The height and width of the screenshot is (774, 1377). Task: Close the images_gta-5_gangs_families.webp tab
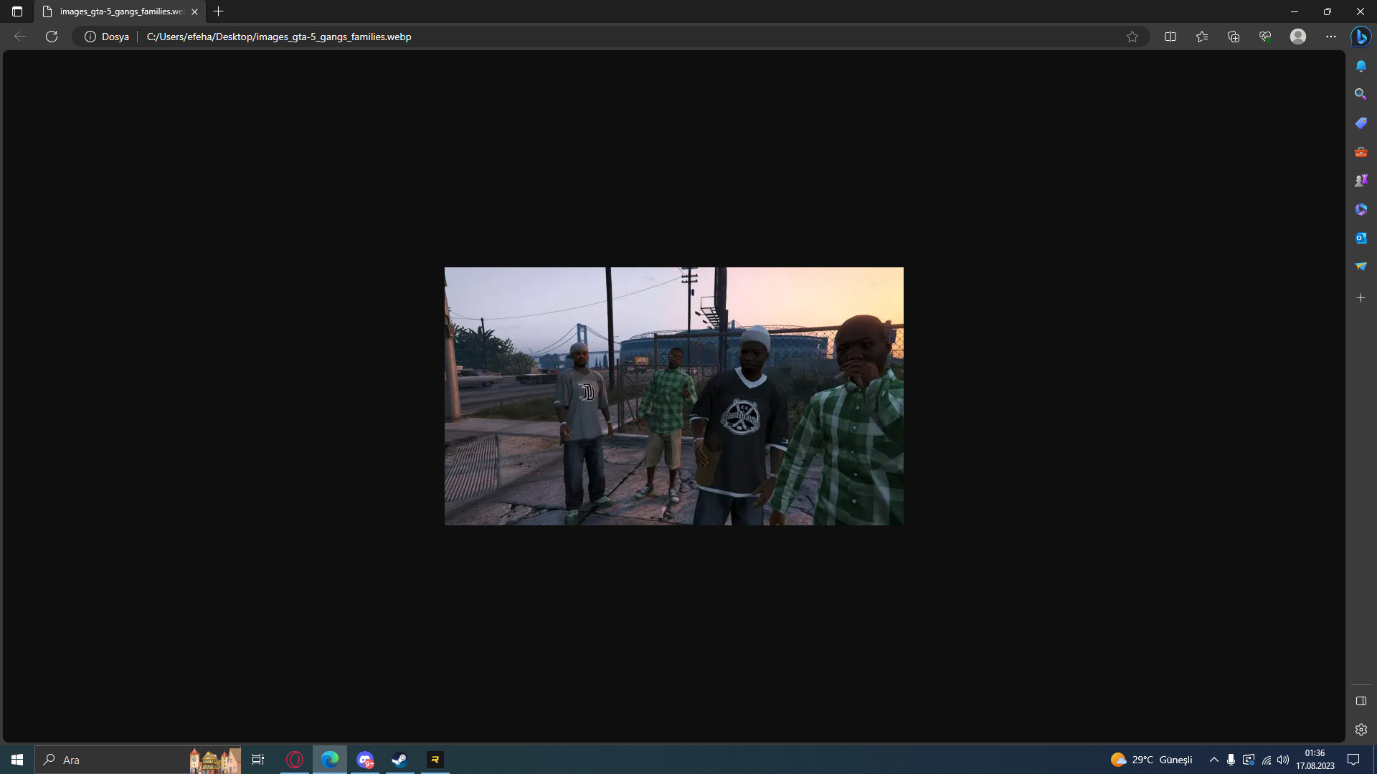194,11
